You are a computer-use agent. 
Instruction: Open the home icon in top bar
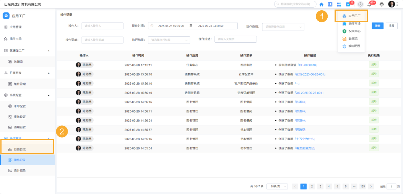tap(321, 4)
